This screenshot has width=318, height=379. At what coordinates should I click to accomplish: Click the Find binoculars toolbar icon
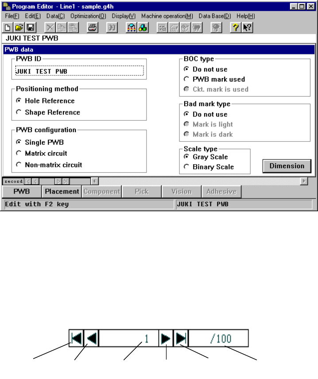[x=112, y=28]
